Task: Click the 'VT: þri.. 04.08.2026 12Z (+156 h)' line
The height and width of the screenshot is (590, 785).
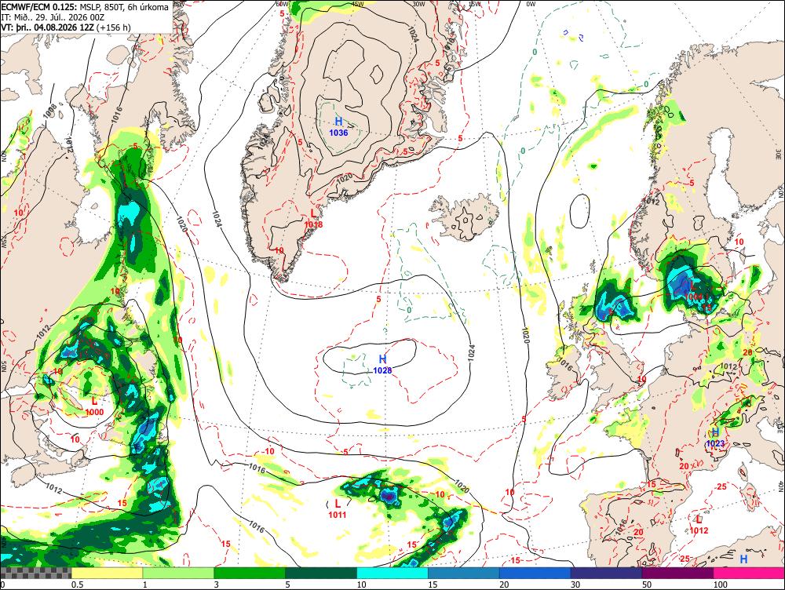Action: tap(66, 27)
